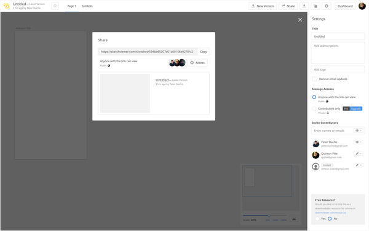Image resolution: width=369 pixels, height=231 pixels.
Task: Click the download icon in the top toolbar
Action: tap(304, 6)
